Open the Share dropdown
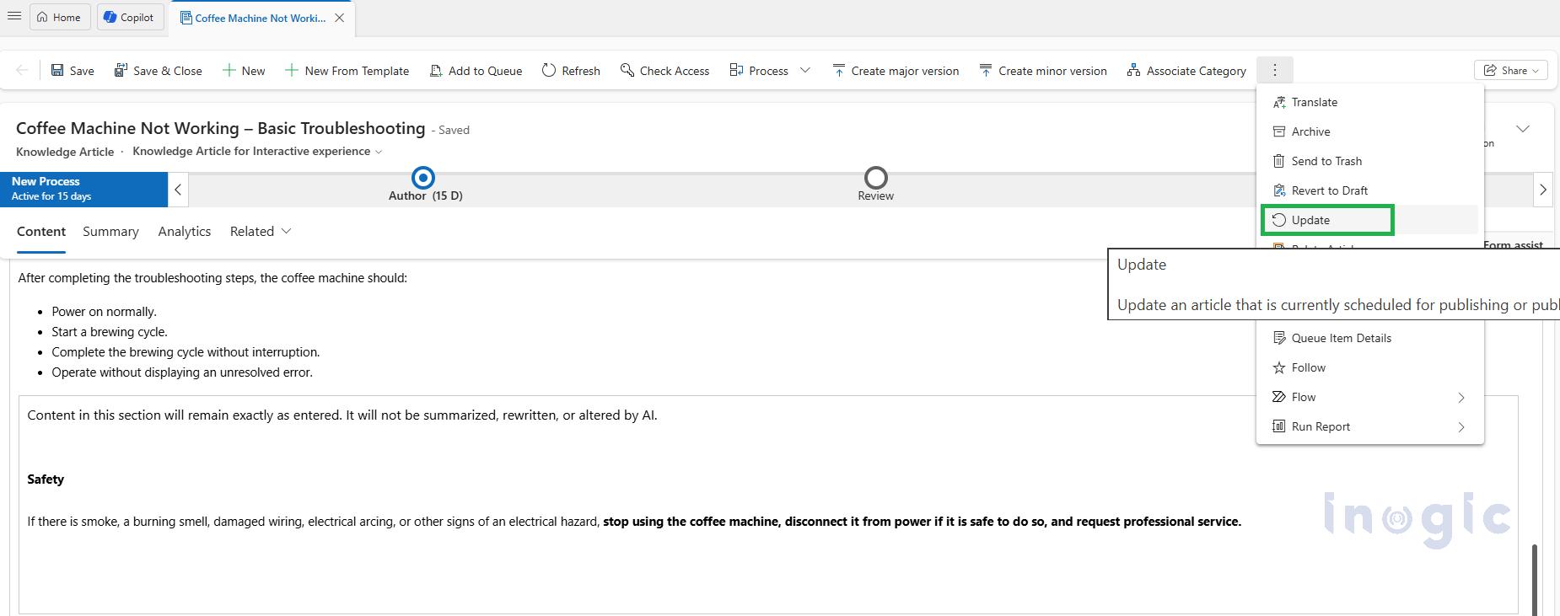Screen dimensions: 1560x616 coord(1511,71)
